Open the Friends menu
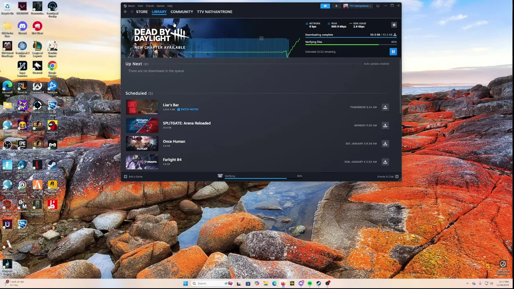The width and height of the screenshot is (514, 289). 150,6
